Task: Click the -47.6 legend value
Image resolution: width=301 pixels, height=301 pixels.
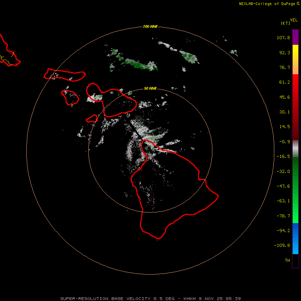Action: [283, 186]
